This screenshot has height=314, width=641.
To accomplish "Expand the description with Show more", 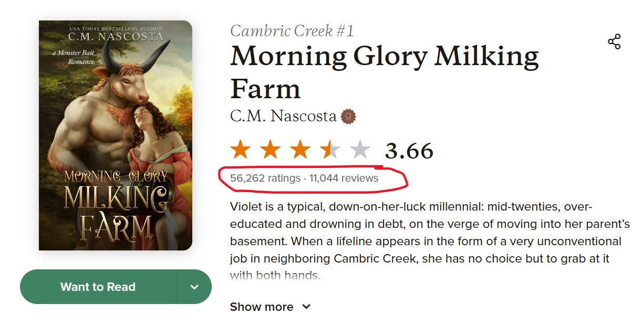I will point(262,307).
